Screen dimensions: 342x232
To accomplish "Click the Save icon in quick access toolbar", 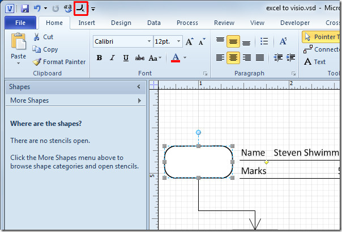I will coord(25,9).
